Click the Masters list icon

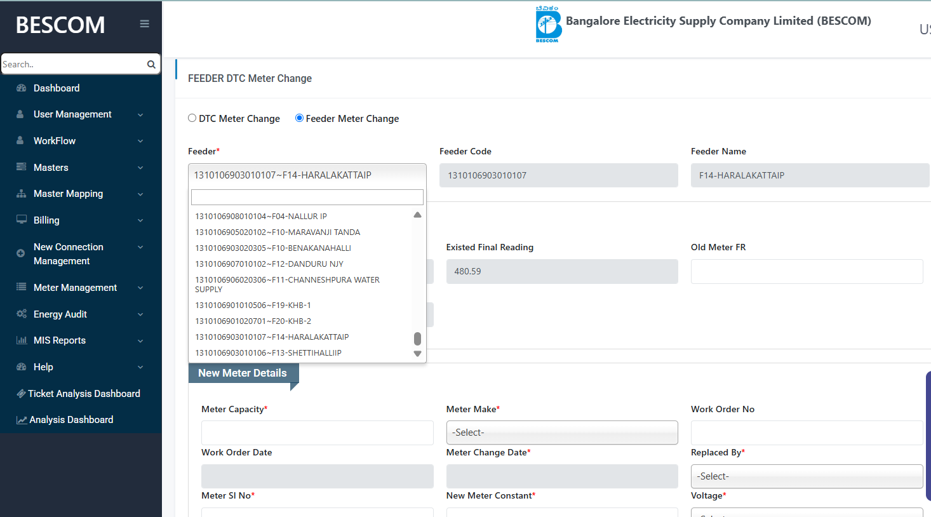click(21, 168)
